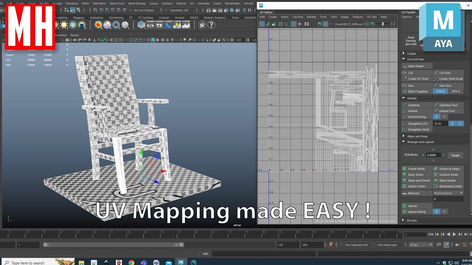Viewport: 472px width, 265px height.
Task: Click the Unfold button
Action: tap(416, 111)
